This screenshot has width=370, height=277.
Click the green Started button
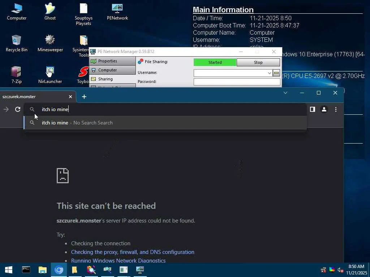tap(215, 62)
